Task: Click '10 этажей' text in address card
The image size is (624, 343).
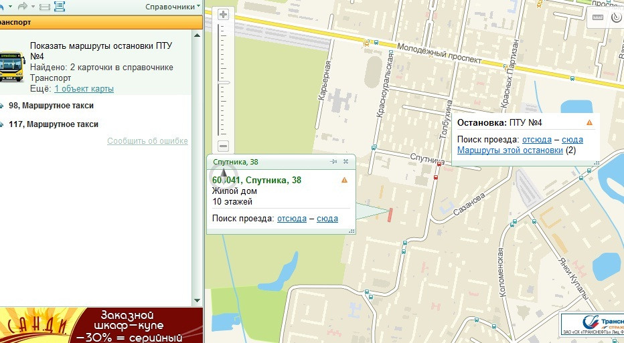Action: pyautogui.click(x=232, y=201)
